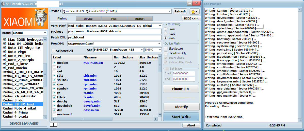Open DEVICE MANAGER
Viewport: 304px width, 131px height.
(x=24, y=123)
